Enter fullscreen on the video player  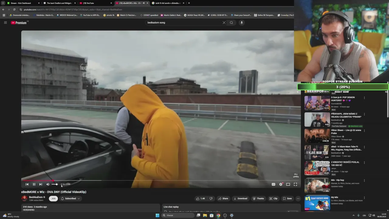tap(295, 184)
